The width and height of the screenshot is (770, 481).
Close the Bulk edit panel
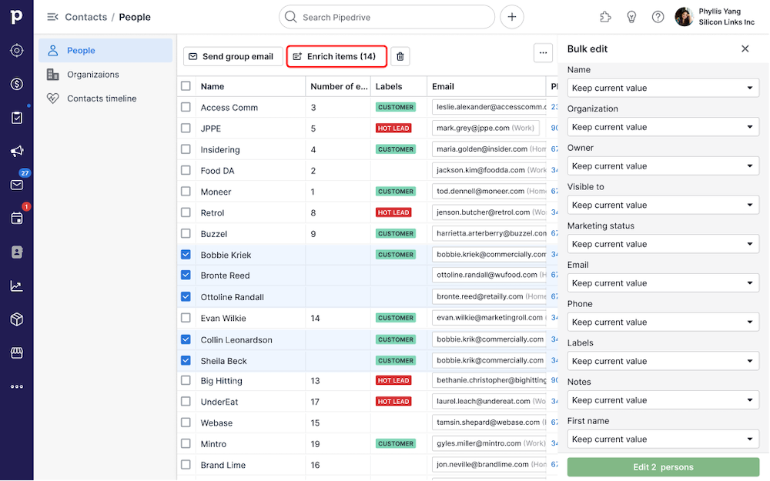[x=745, y=48]
